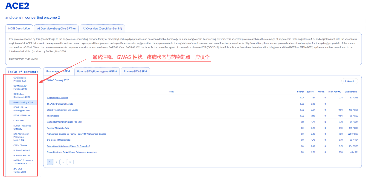
Task: Go to IDG Drug Targets 2022
Action: [20, 170]
